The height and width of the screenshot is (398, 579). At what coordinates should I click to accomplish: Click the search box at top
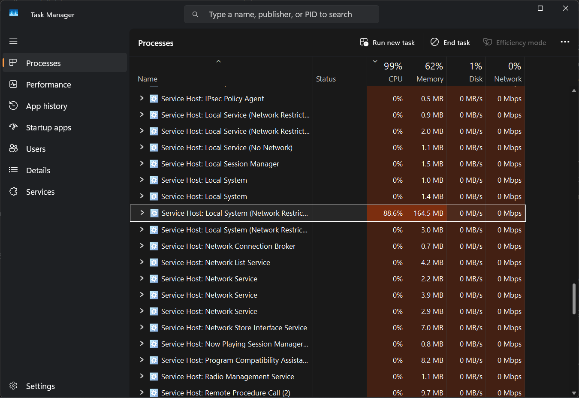click(x=281, y=15)
